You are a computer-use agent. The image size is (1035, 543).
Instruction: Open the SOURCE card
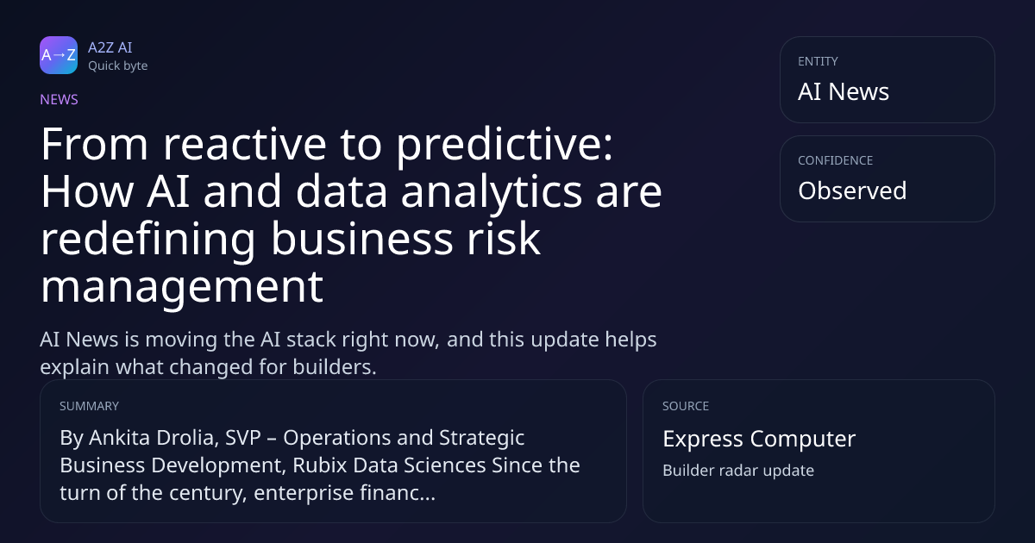(819, 451)
